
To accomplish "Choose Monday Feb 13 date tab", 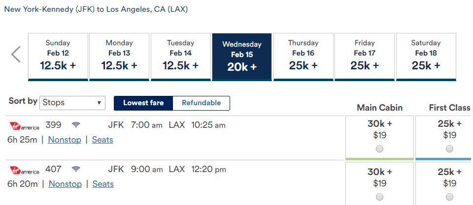I will [119, 57].
